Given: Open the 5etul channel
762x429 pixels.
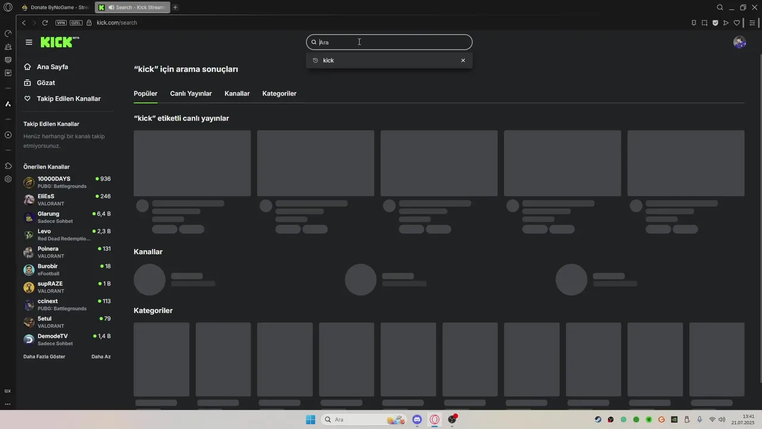Looking at the screenshot, I should tap(67, 322).
